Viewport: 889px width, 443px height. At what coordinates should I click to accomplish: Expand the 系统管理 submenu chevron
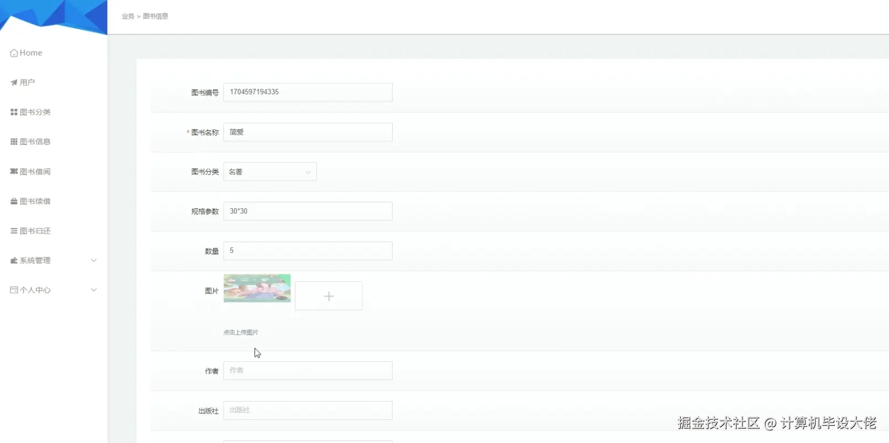click(94, 260)
